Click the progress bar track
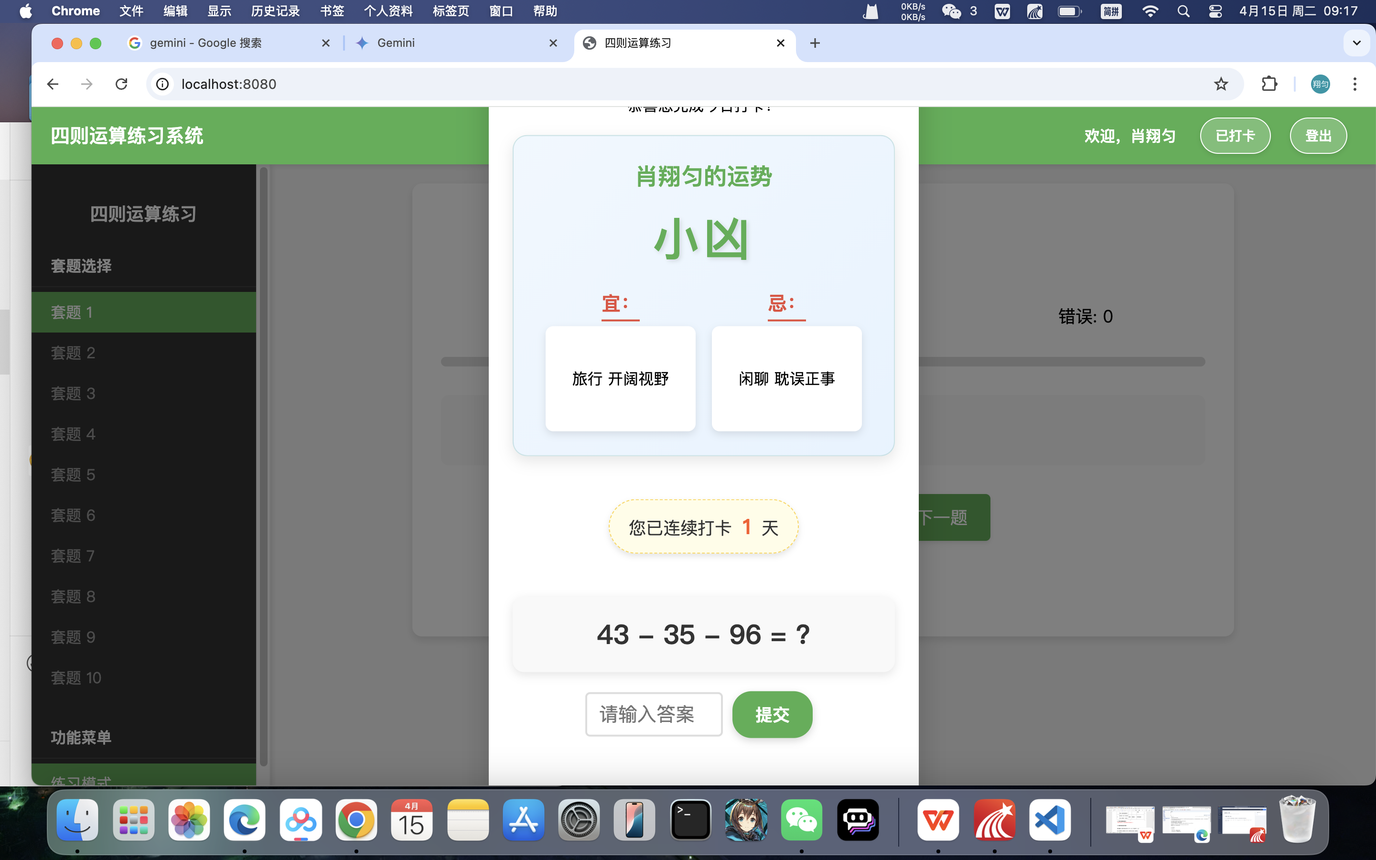Image resolution: width=1376 pixels, height=860 pixels. click(1061, 362)
